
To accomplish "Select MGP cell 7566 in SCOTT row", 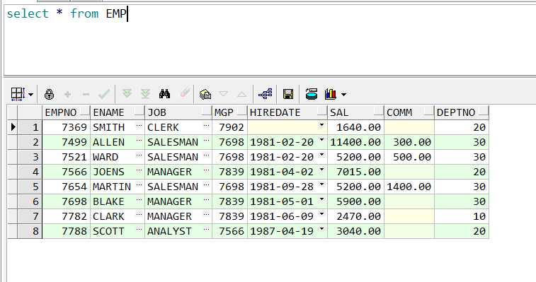I will click(x=229, y=231).
